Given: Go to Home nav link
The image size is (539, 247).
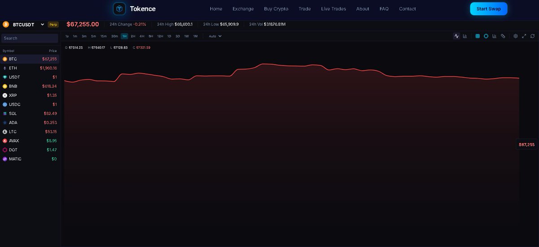Looking at the screenshot, I should point(216,9).
